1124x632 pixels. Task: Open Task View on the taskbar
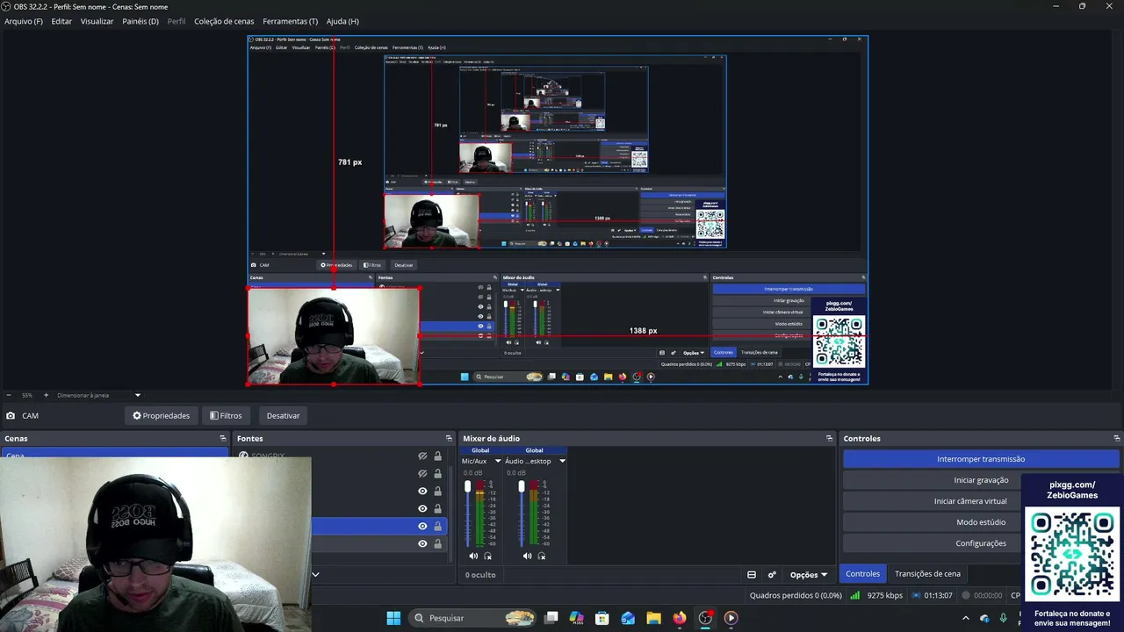(x=551, y=618)
